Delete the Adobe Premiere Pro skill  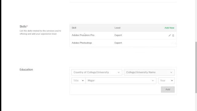(x=173, y=36)
